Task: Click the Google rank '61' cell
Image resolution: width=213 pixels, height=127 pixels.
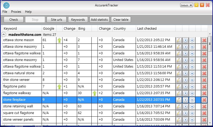Action: click(x=49, y=40)
